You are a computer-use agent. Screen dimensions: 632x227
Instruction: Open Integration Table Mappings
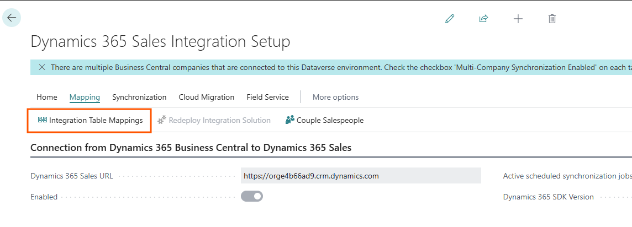90,120
